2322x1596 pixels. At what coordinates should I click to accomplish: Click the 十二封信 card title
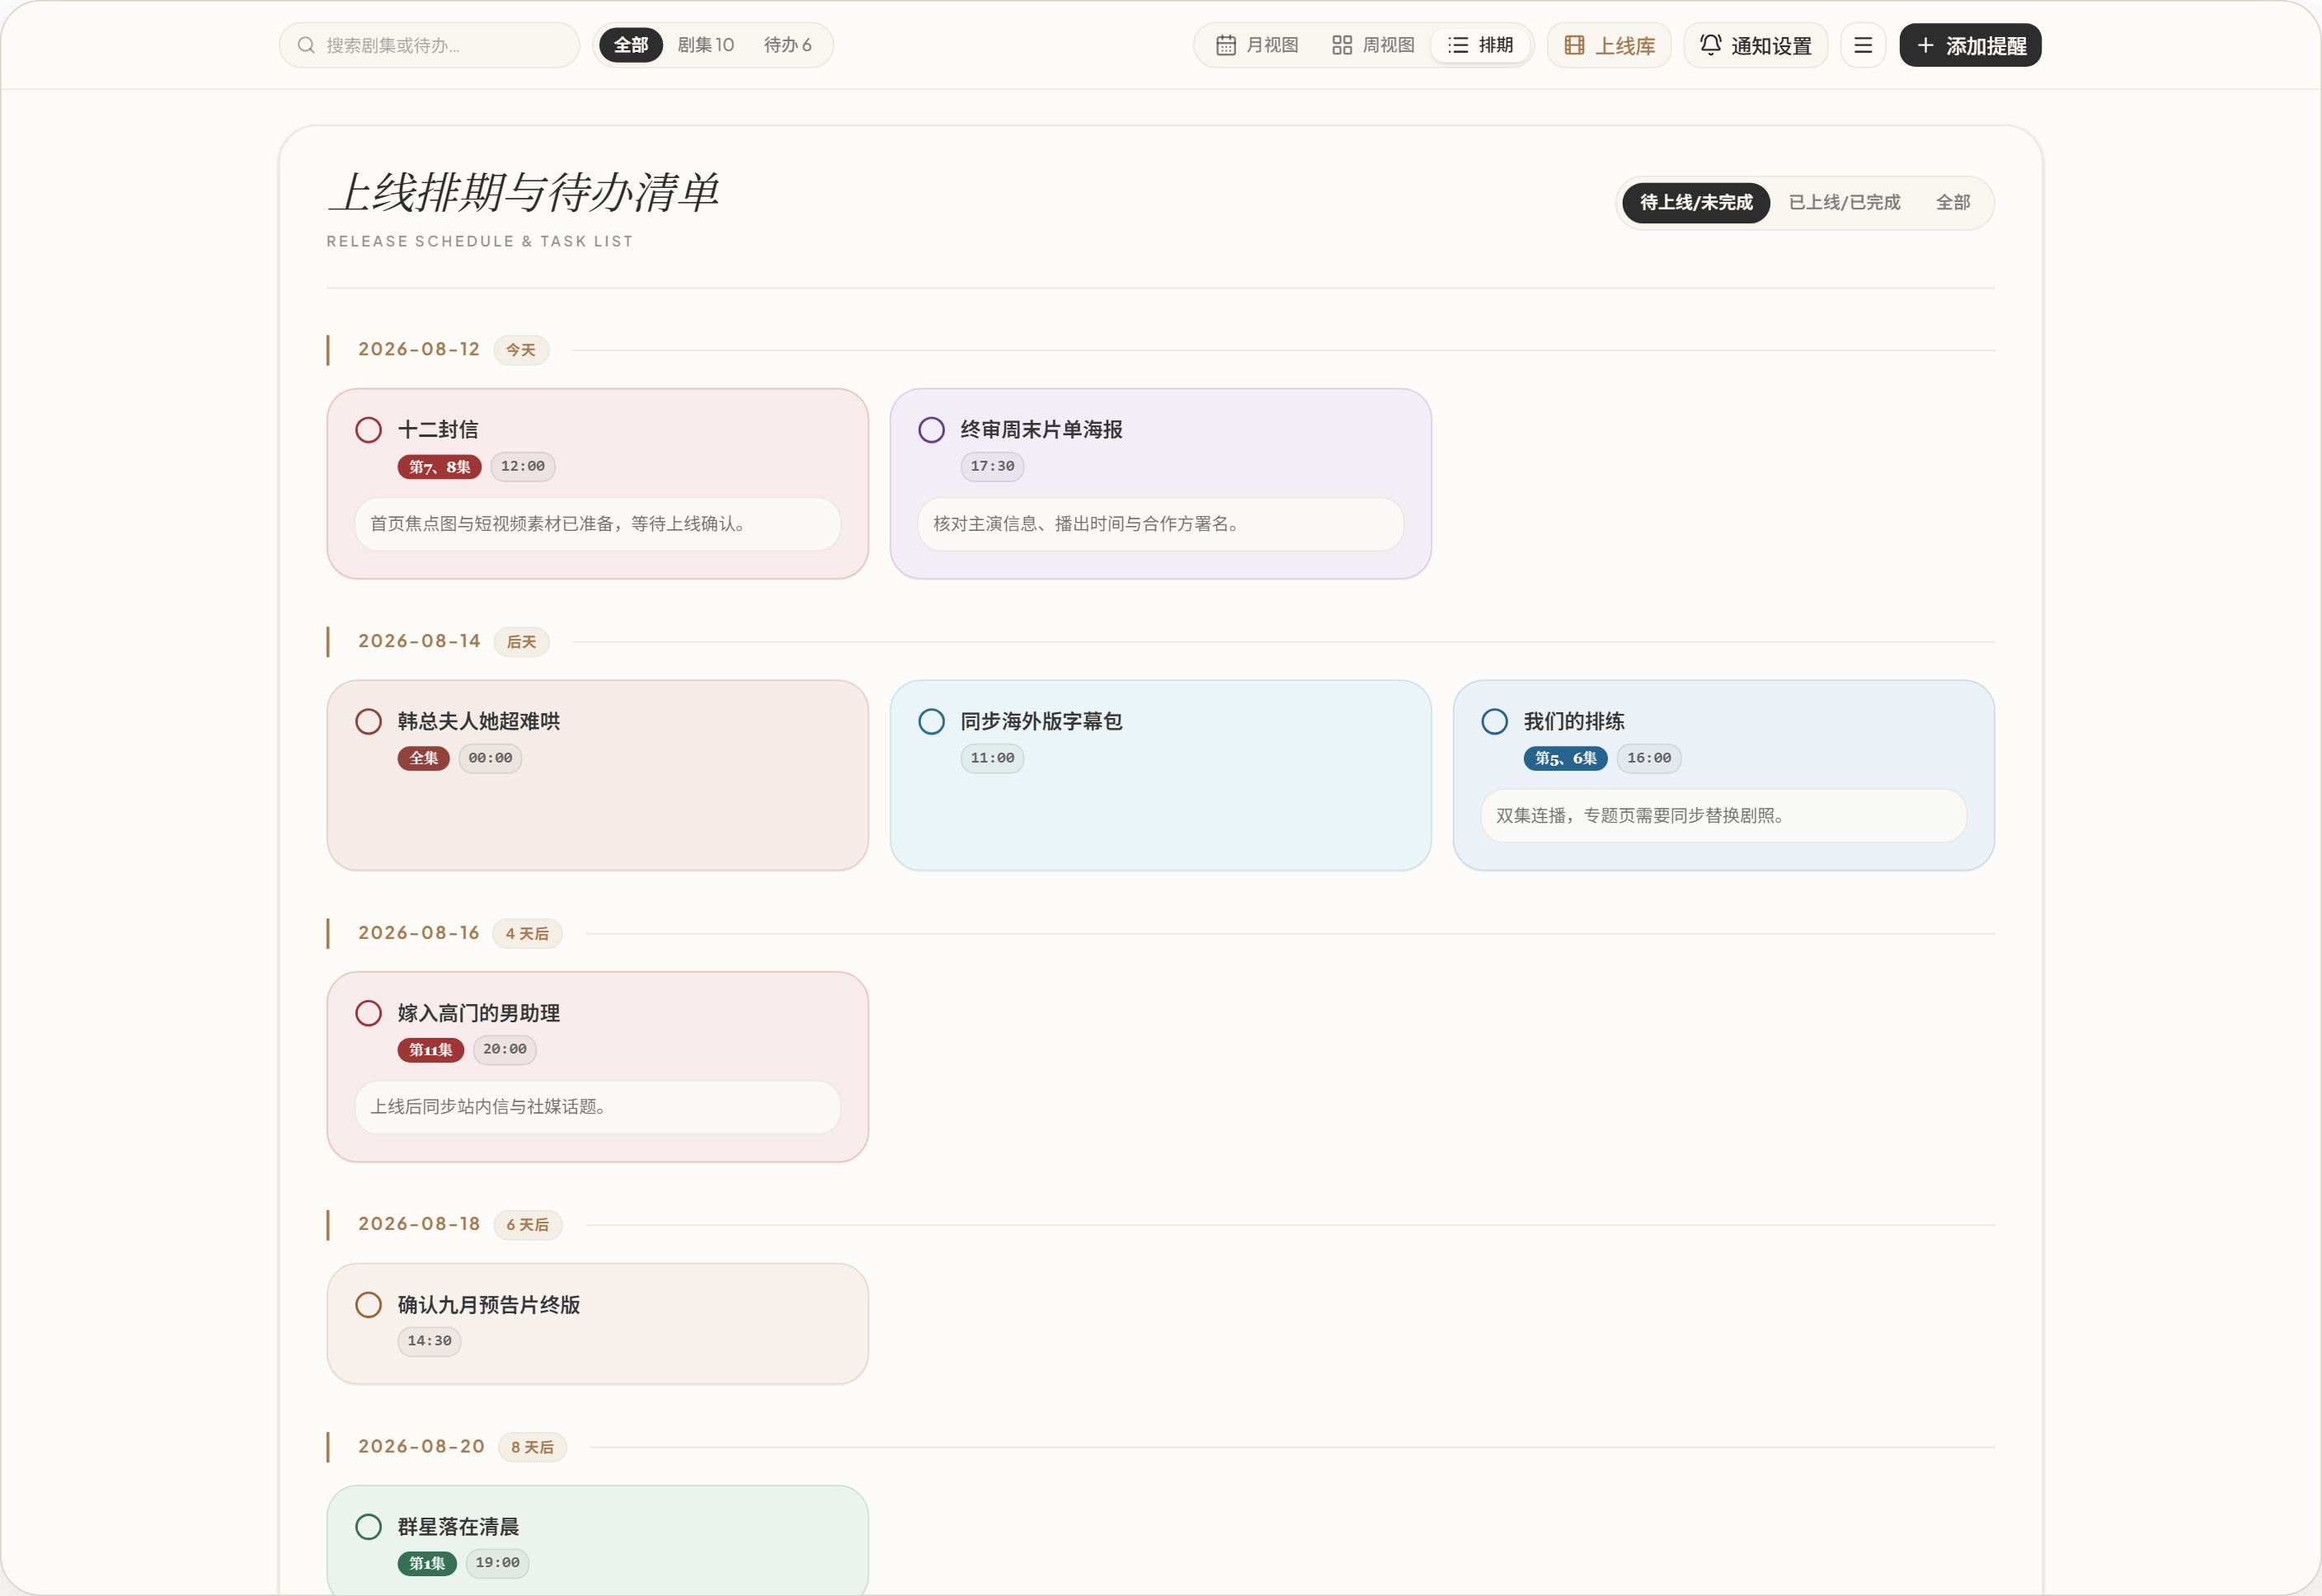(x=438, y=430)
